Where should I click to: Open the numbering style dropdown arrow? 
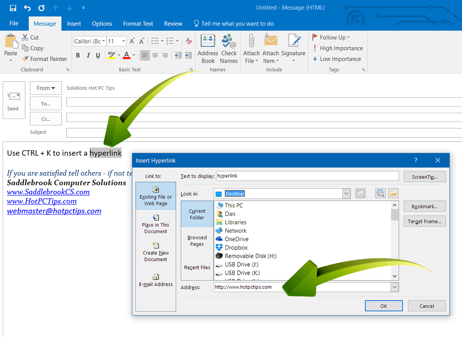[177, 41]
